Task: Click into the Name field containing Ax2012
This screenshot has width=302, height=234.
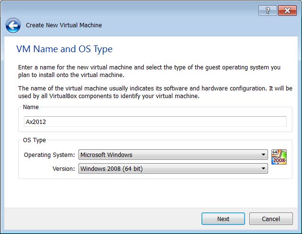Action: [x=155, y=122]
